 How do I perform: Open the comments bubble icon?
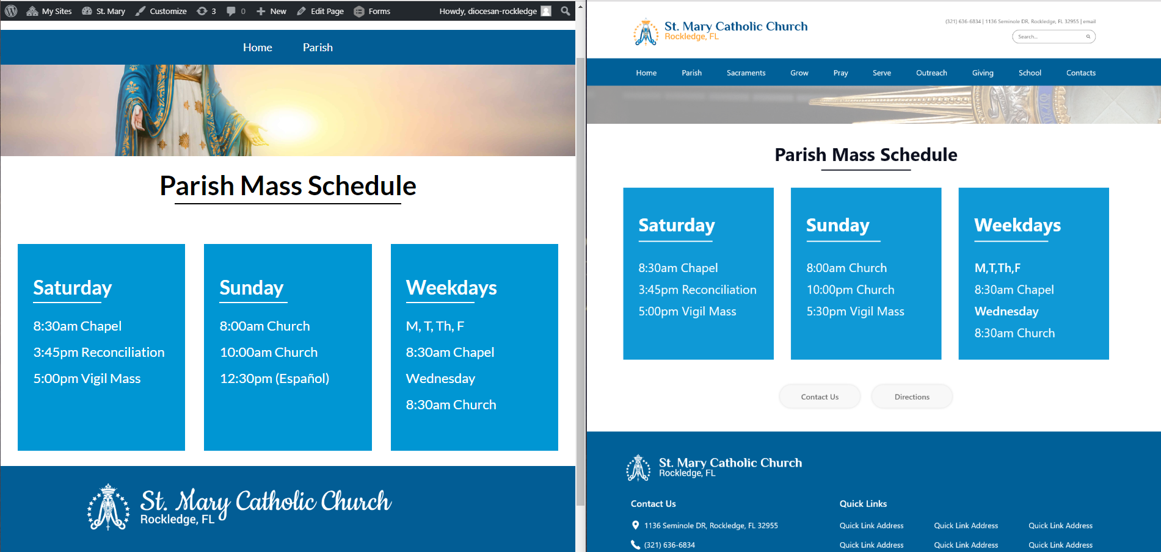coord(236,11)
